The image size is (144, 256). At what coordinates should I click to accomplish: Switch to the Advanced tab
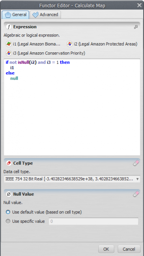point(45,15)
